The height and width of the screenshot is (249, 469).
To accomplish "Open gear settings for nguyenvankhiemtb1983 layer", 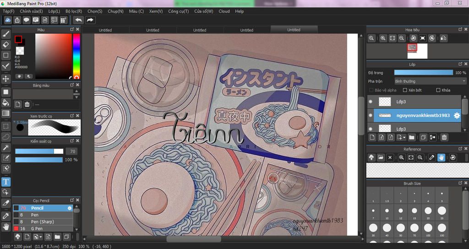I will (457, 115).
